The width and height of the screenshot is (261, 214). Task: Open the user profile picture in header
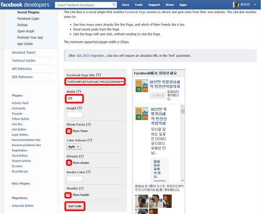click(236, 5)
